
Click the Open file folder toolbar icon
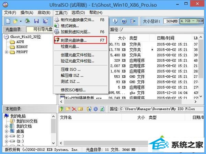15,21
